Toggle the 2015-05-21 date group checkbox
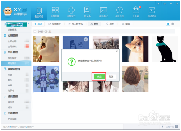 coord(35,32)
